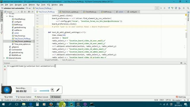
Task: Click Scroll from Source target icon
Action: pyautogui.click(x=22, y=12)
